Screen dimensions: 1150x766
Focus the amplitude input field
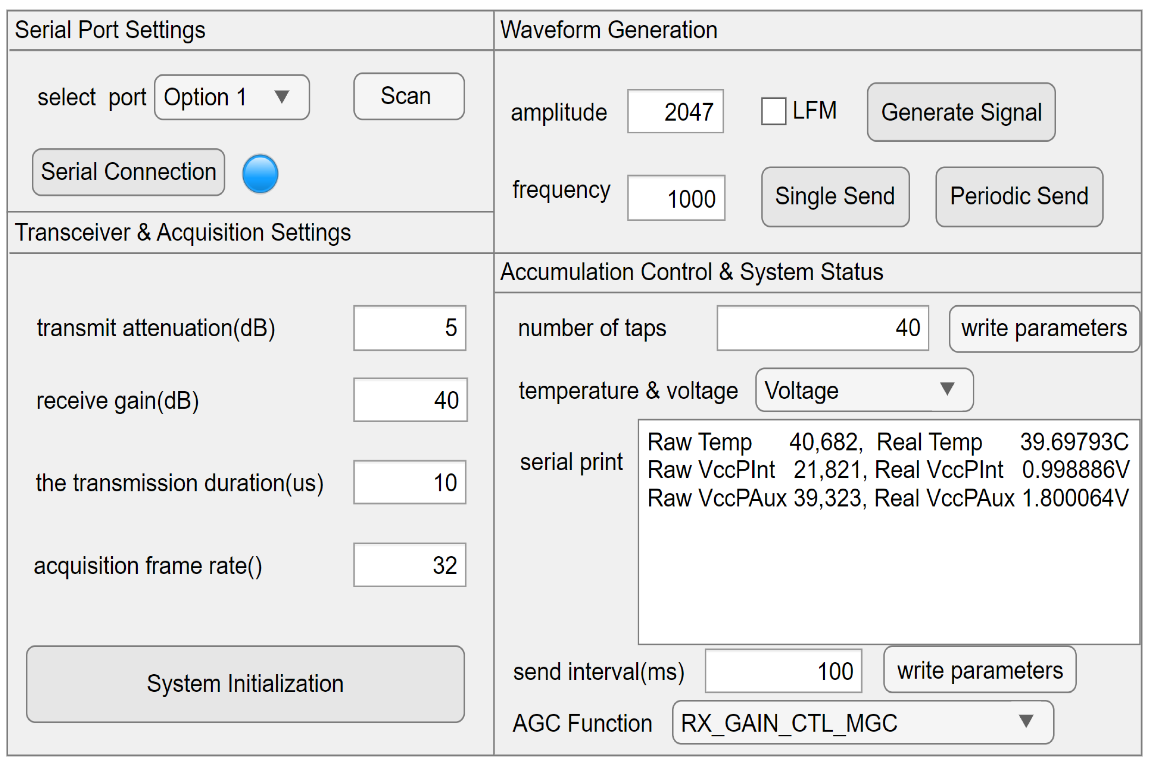[675, 111]
